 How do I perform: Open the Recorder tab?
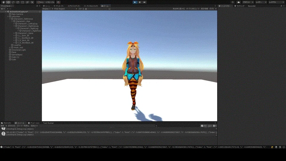point(252,6)
